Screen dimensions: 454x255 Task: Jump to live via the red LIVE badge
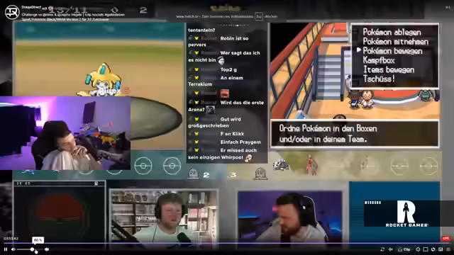tap(446, 238)
